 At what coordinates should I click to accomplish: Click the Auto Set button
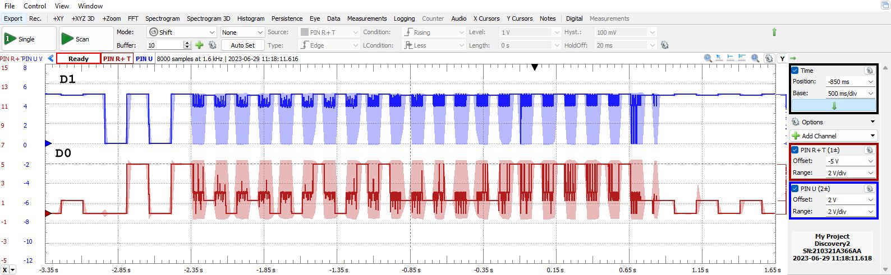tap(242, 45)
